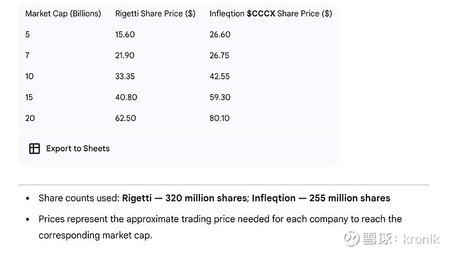This screenshot has width=453, height=253.
Task: Click the Rigetti price cell 62.50
Action: tap(125, 118)
